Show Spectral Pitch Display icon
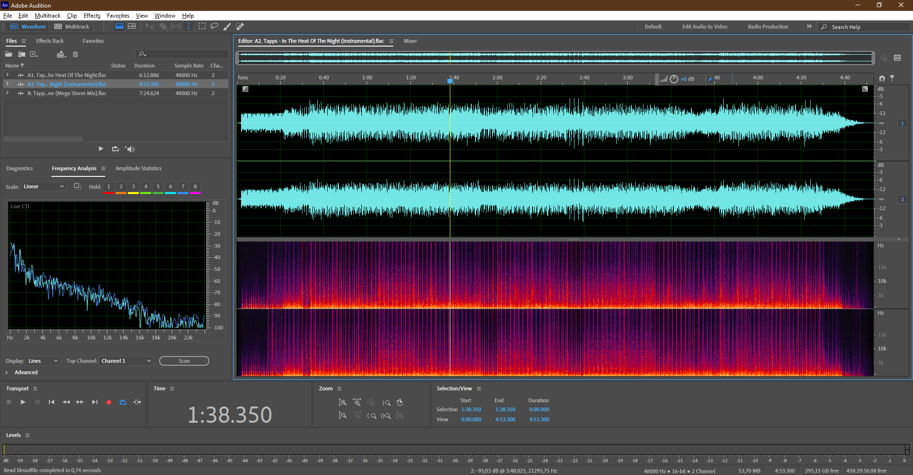 132,26
